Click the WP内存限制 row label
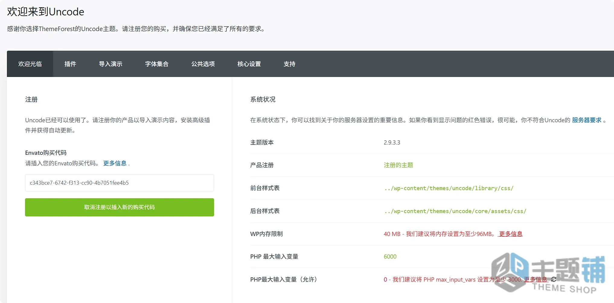Screen dimensions: 614x303 (x=266, y=234)
